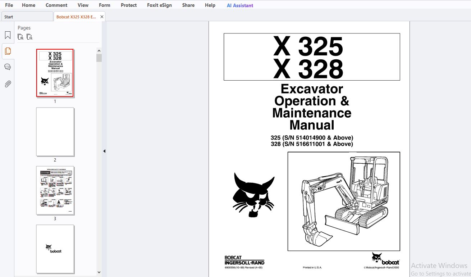The width and height of the screenshot is (471, 277).
Task: Click 'Printed in U.S.A.' footer text
Action: pos(312,267)
